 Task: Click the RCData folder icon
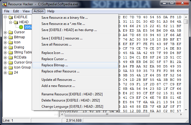coord(10,57)
